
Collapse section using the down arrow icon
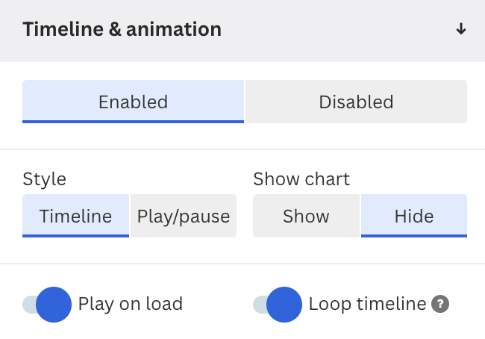[461, 29]
